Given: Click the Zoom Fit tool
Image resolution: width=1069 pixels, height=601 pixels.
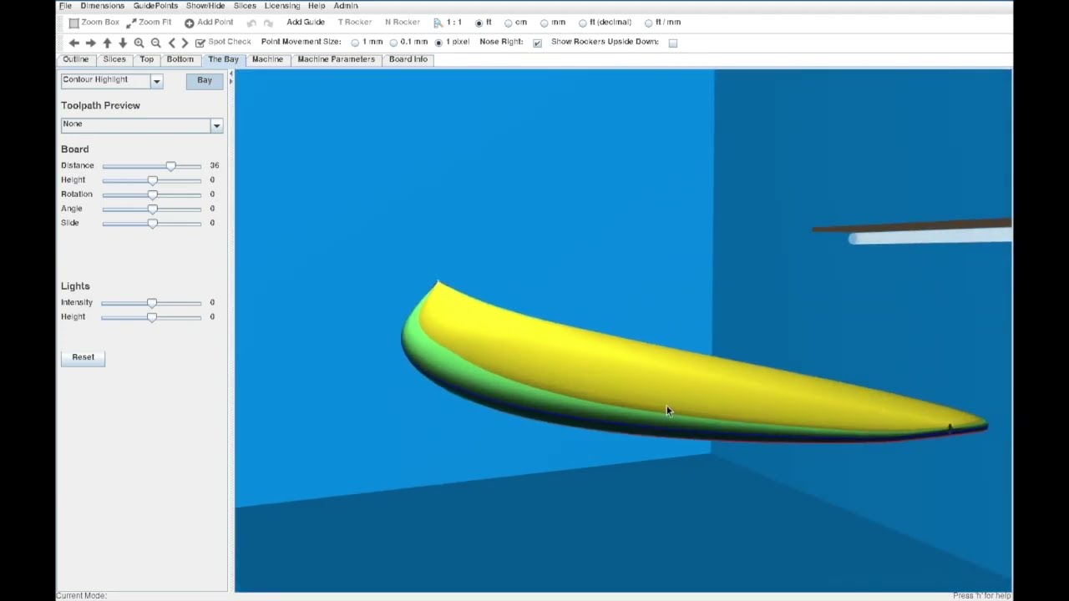Looking at the screenshot, I should pyautogui.click(x=149, y=23).
